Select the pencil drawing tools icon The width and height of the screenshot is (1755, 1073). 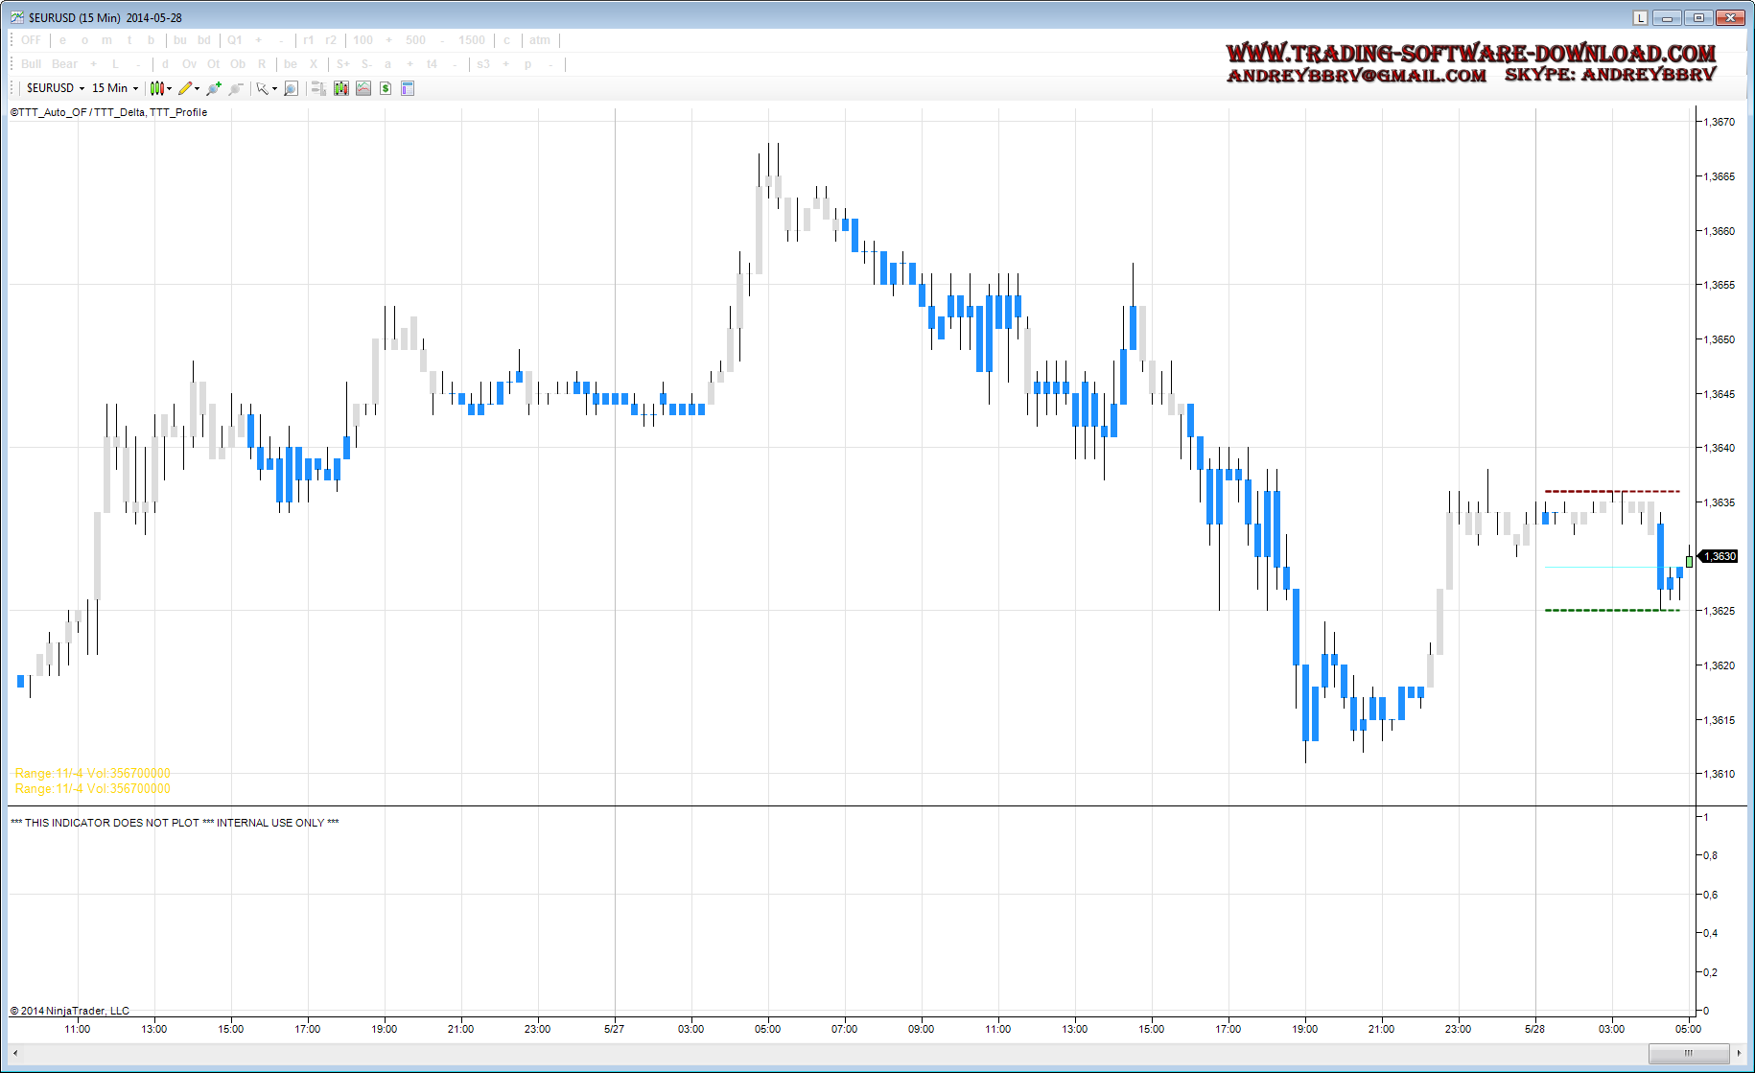[185, 88]
